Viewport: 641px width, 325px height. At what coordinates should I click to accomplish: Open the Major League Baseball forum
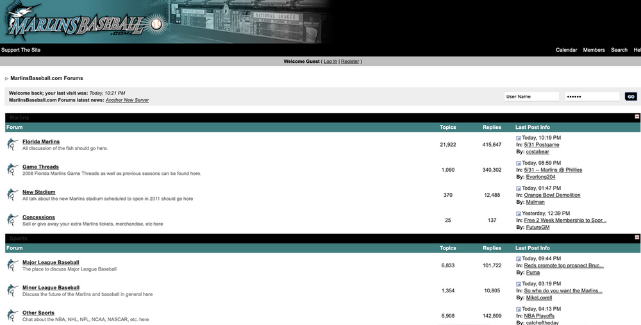51,262
